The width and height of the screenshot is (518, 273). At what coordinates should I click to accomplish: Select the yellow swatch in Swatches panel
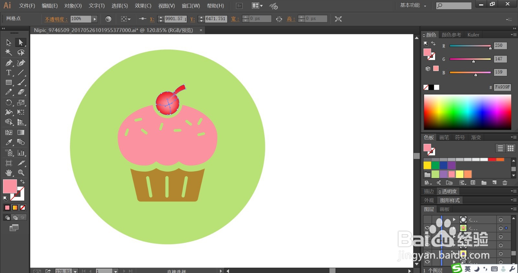(x=427, y=165)
